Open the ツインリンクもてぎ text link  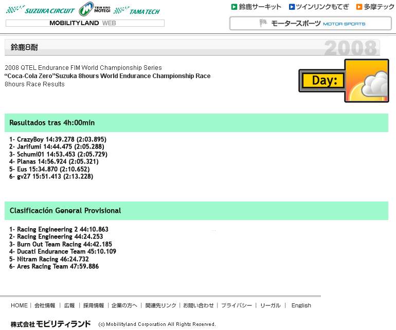point(322,7)
